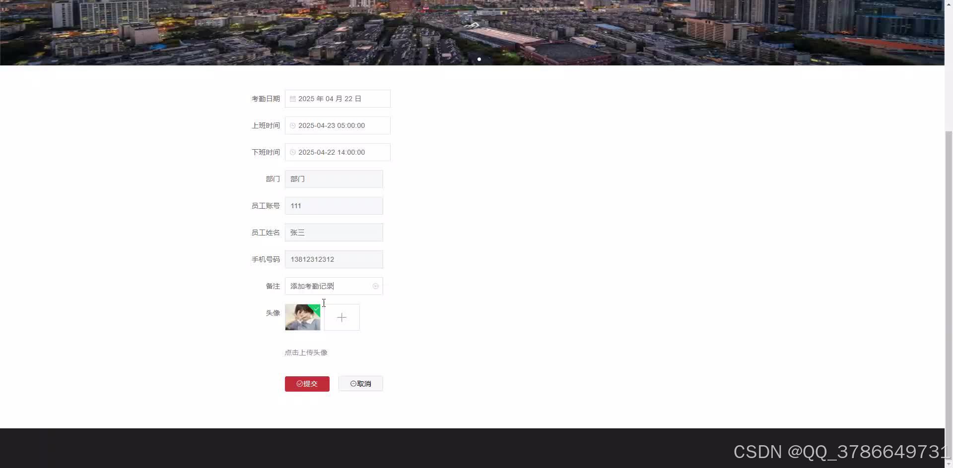Click the clock icon beside 上班时间
The height and width of the screenshot is (468, 953).
293,125
